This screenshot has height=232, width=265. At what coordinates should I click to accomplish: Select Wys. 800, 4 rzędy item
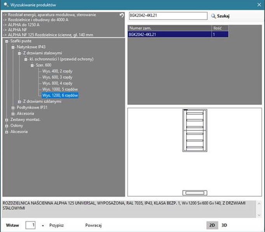coord(57,83)
